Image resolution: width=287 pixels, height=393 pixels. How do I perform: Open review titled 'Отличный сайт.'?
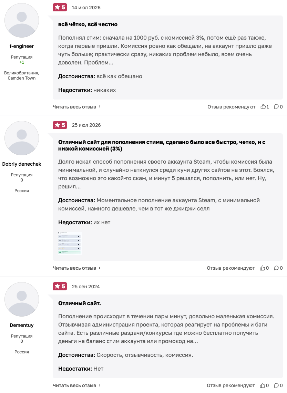[x=80, y=303]
